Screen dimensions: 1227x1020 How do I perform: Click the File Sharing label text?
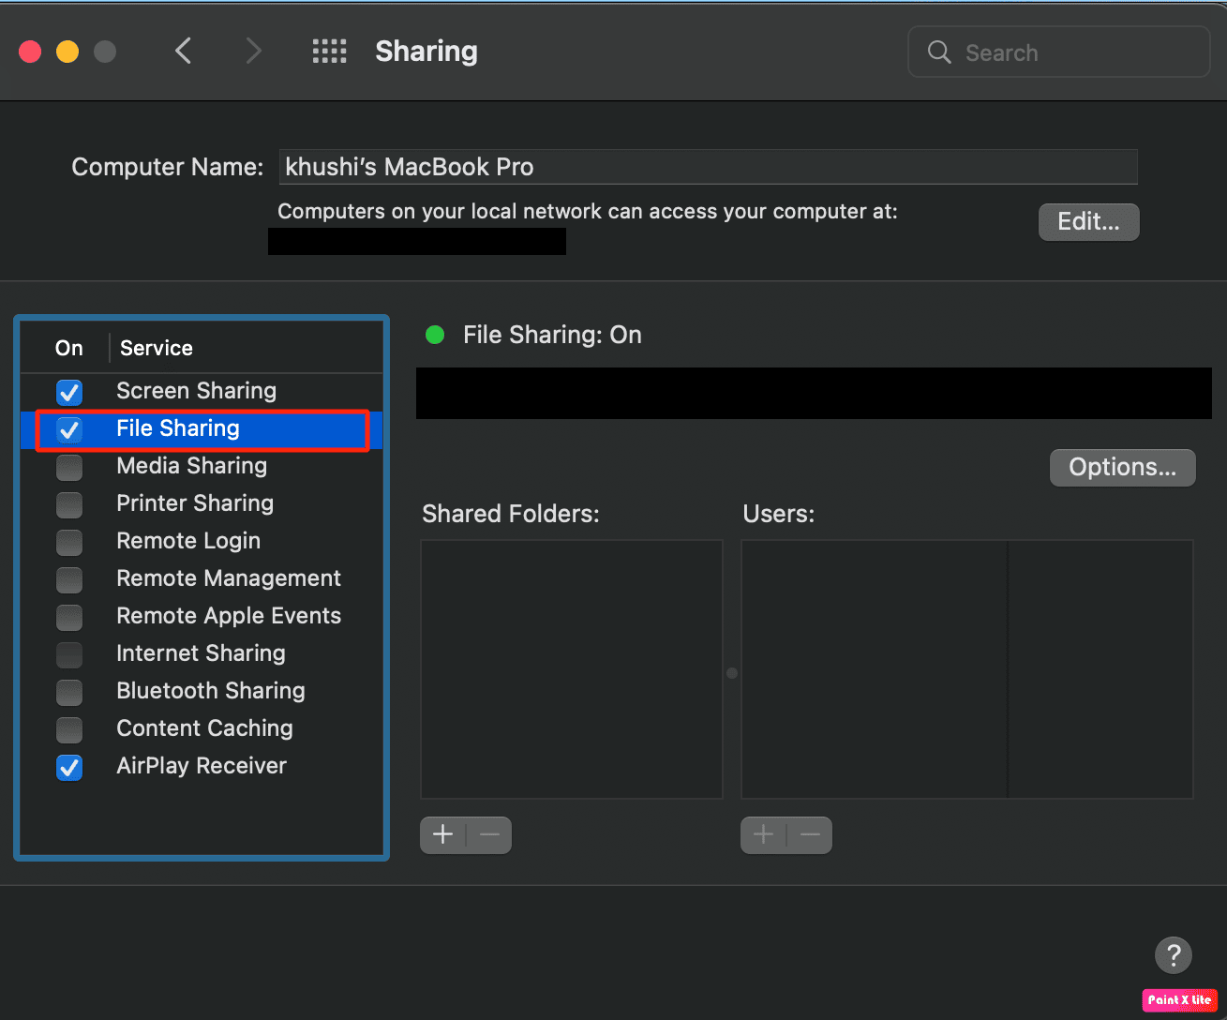pos(178,428)
